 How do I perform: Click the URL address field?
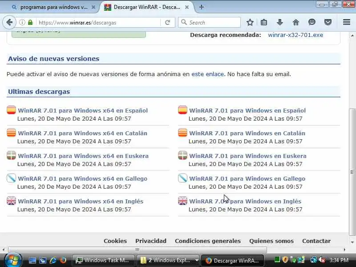[99, 23]
